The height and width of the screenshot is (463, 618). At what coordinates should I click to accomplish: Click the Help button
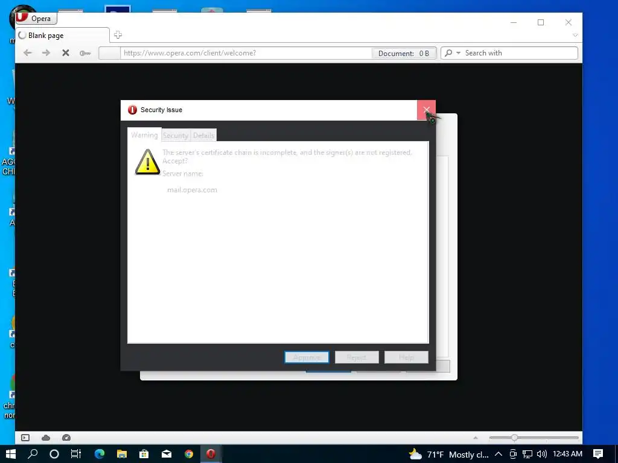pos(406,357)
